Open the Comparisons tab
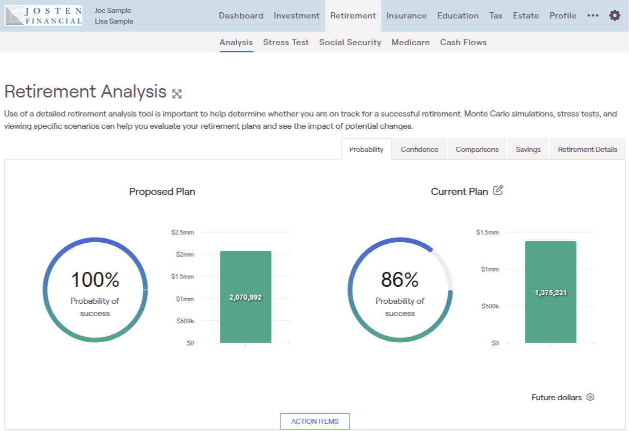This screenshot has height=431, width=629. point(476,149)
